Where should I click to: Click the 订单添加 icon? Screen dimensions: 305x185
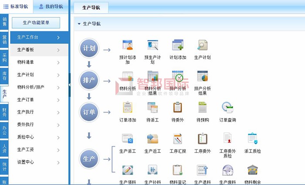pyautogui.click(x=128, y=107)
